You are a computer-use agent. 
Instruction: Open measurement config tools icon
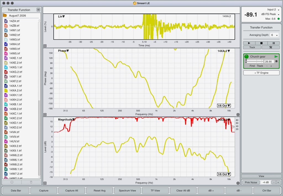coord(271,47)
